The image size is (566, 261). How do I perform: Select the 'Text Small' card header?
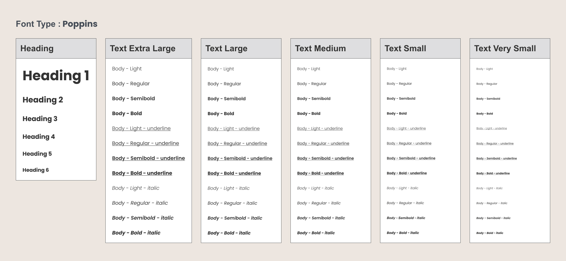(420, 48)
